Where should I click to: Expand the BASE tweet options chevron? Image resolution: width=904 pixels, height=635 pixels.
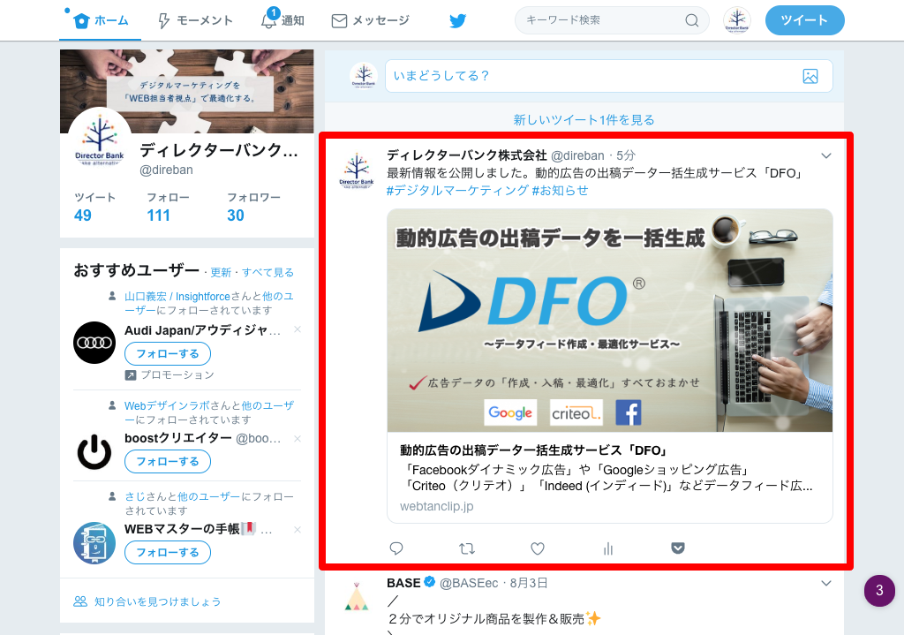coord(826,583)
